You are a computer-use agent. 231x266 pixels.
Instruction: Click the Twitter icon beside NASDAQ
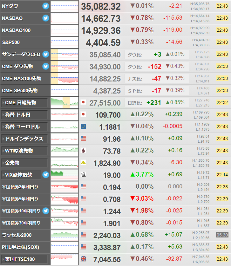click(x=46, y=18)
